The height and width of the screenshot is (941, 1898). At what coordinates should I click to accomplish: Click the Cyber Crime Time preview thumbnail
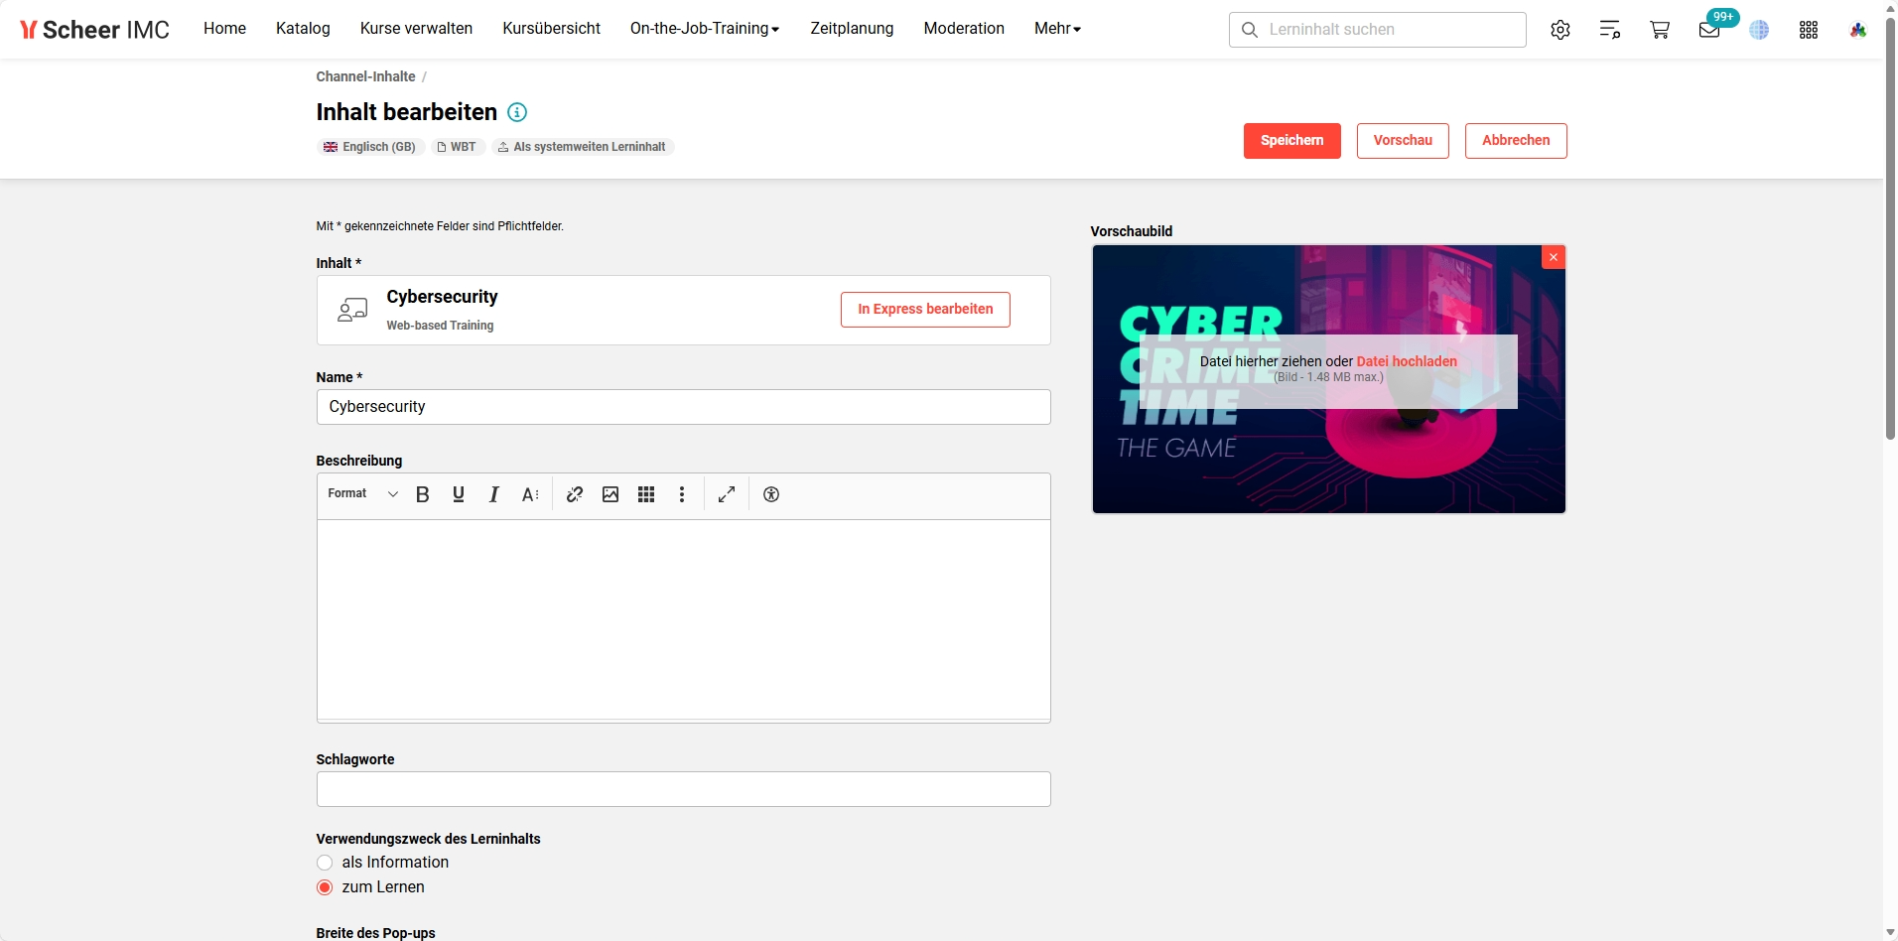point(1329,379)
